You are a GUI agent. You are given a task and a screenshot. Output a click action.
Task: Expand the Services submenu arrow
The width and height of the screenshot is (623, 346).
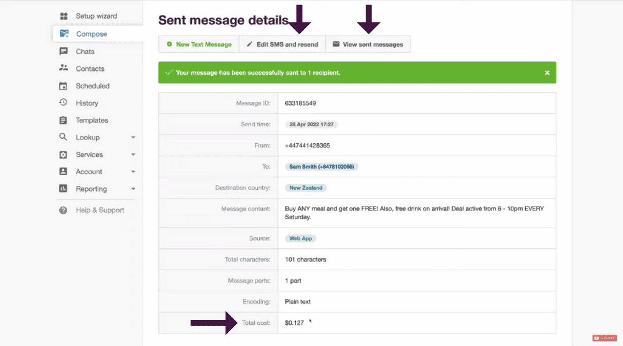[133, 154]
